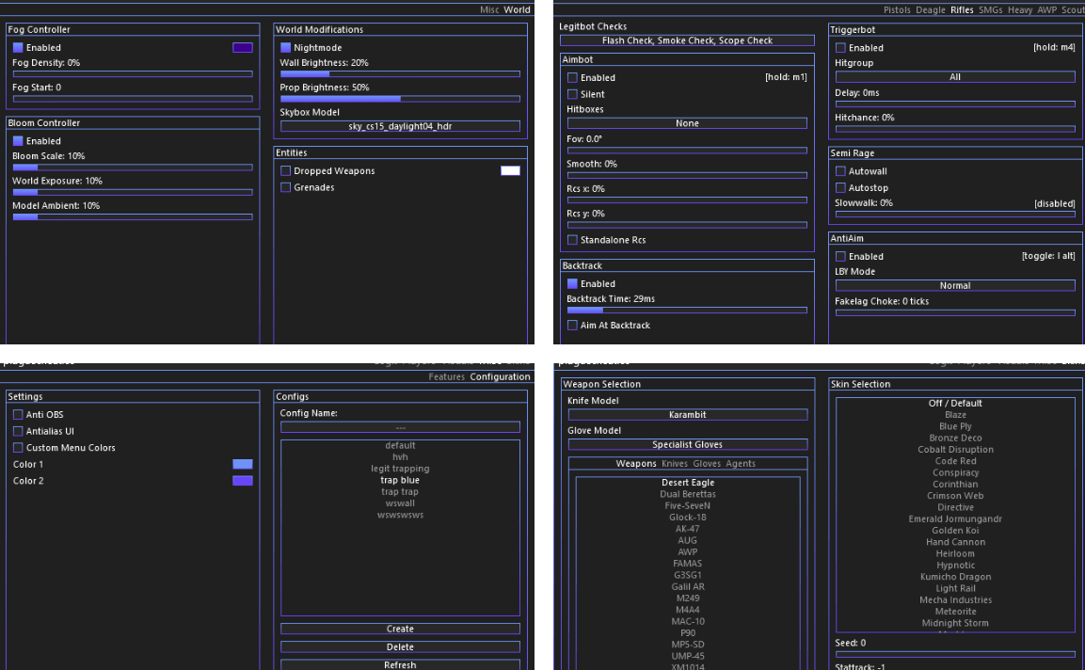This screenshot has width=1085, height=670.
Task: Open the Fog Controller color swatch
Action: point(243,48)
